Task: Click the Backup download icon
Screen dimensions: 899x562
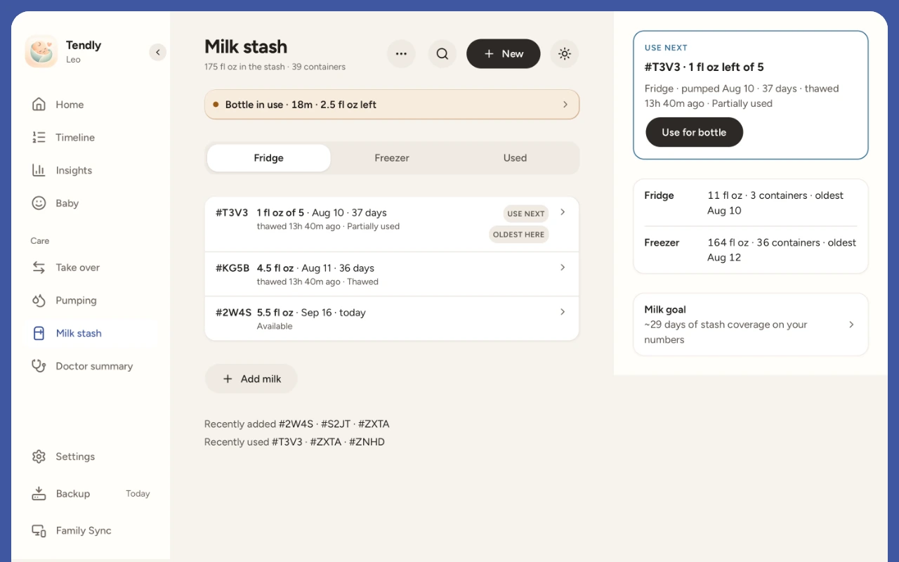Action: 39,494
